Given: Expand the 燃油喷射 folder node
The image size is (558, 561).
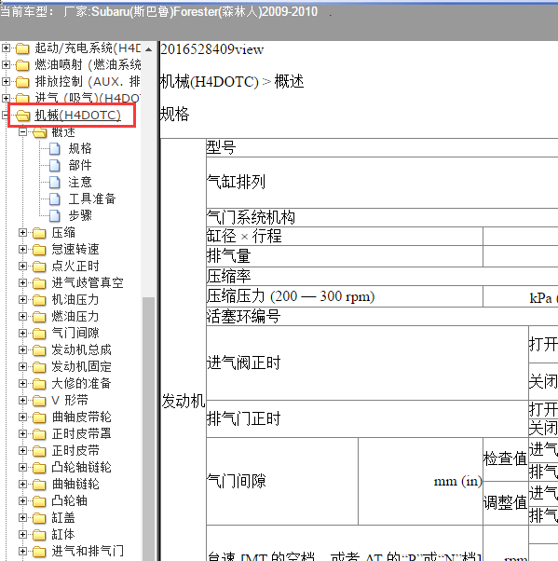Looking at the screenshot, I should 6,64.
